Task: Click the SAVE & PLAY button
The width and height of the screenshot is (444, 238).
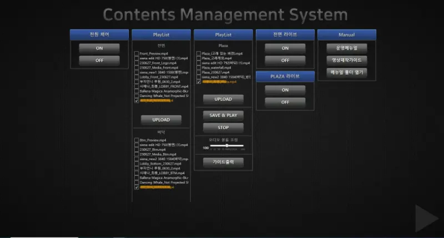Action: [x=223, y=115]
